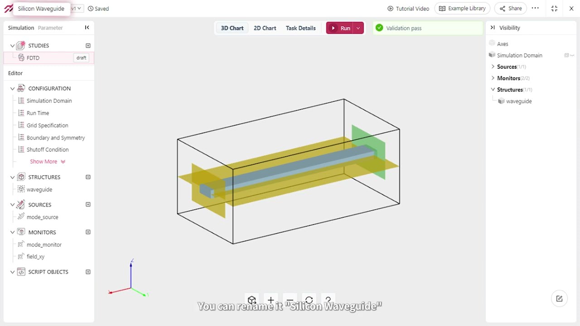The width and height of the screenshot is (580, 326).
Task: Collapse the STUDIES section
Action: coord(12,46)
